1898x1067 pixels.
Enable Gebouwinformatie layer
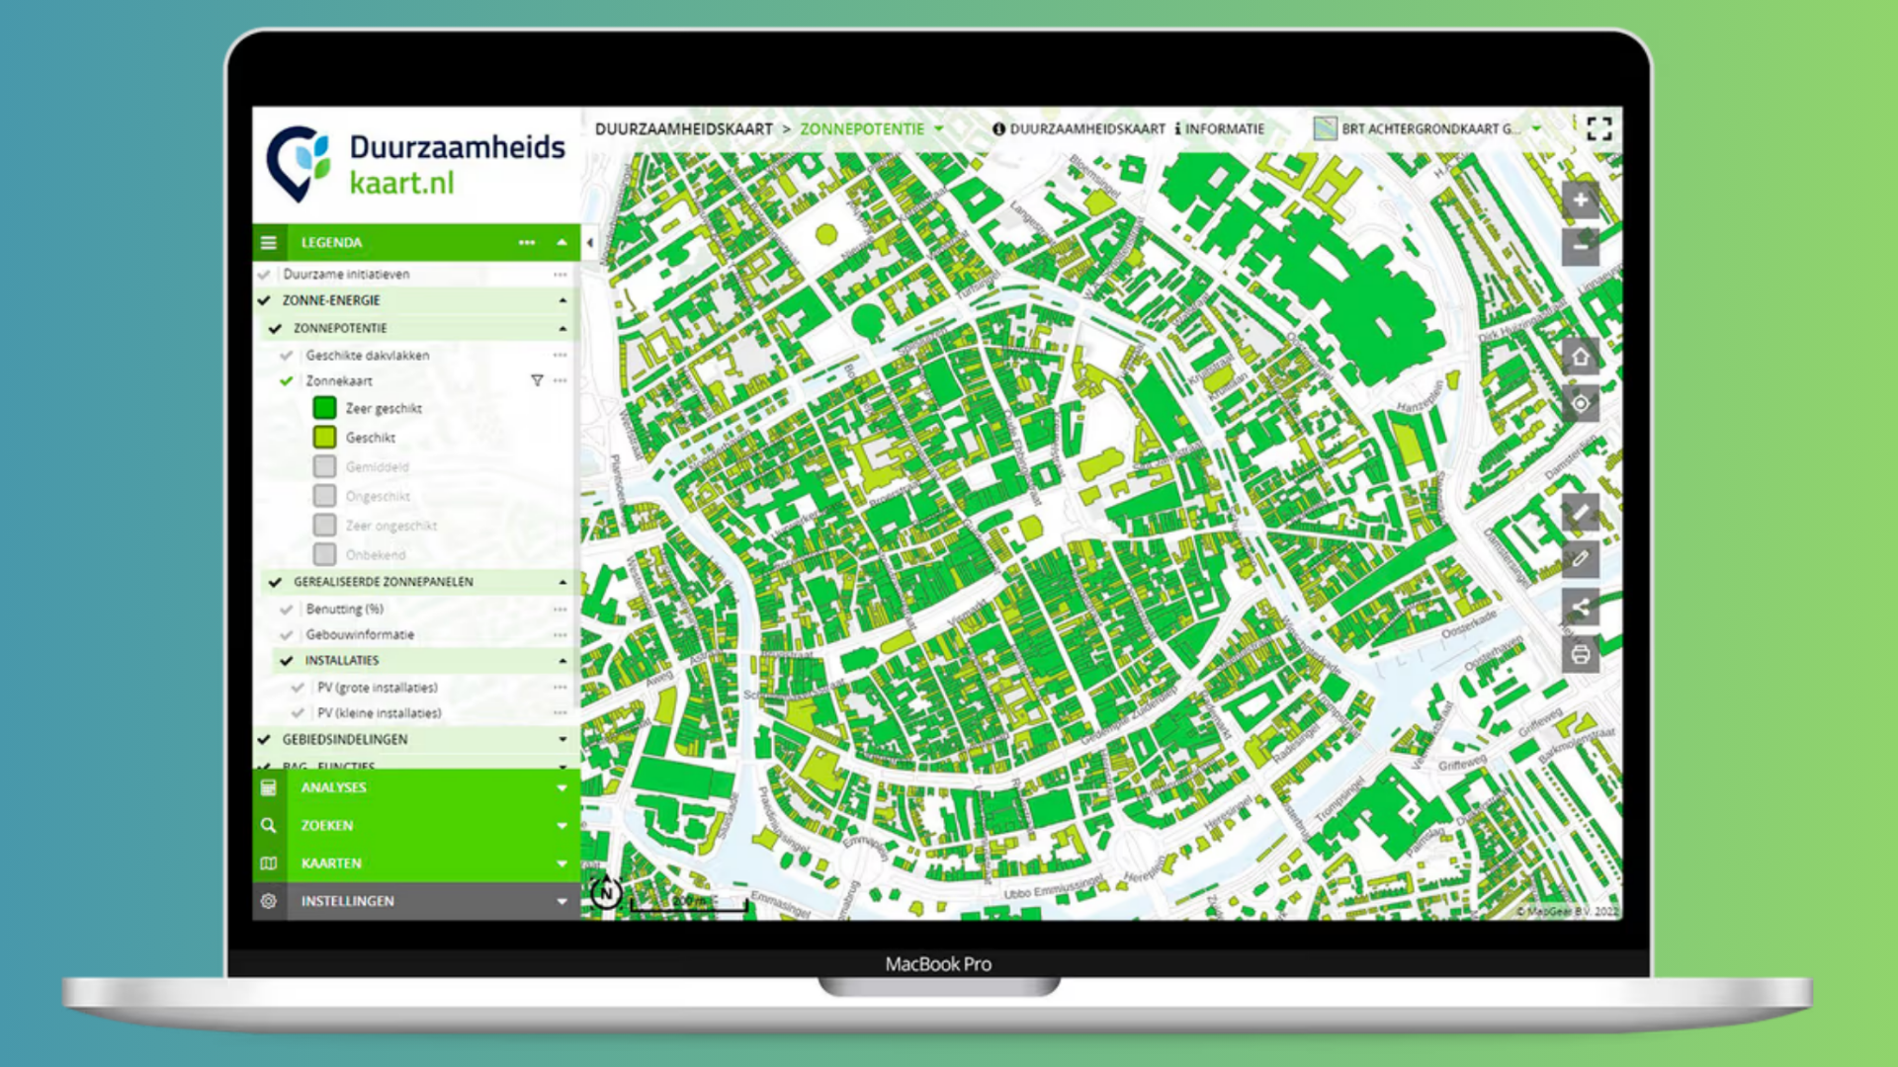[x=287, y=634]
